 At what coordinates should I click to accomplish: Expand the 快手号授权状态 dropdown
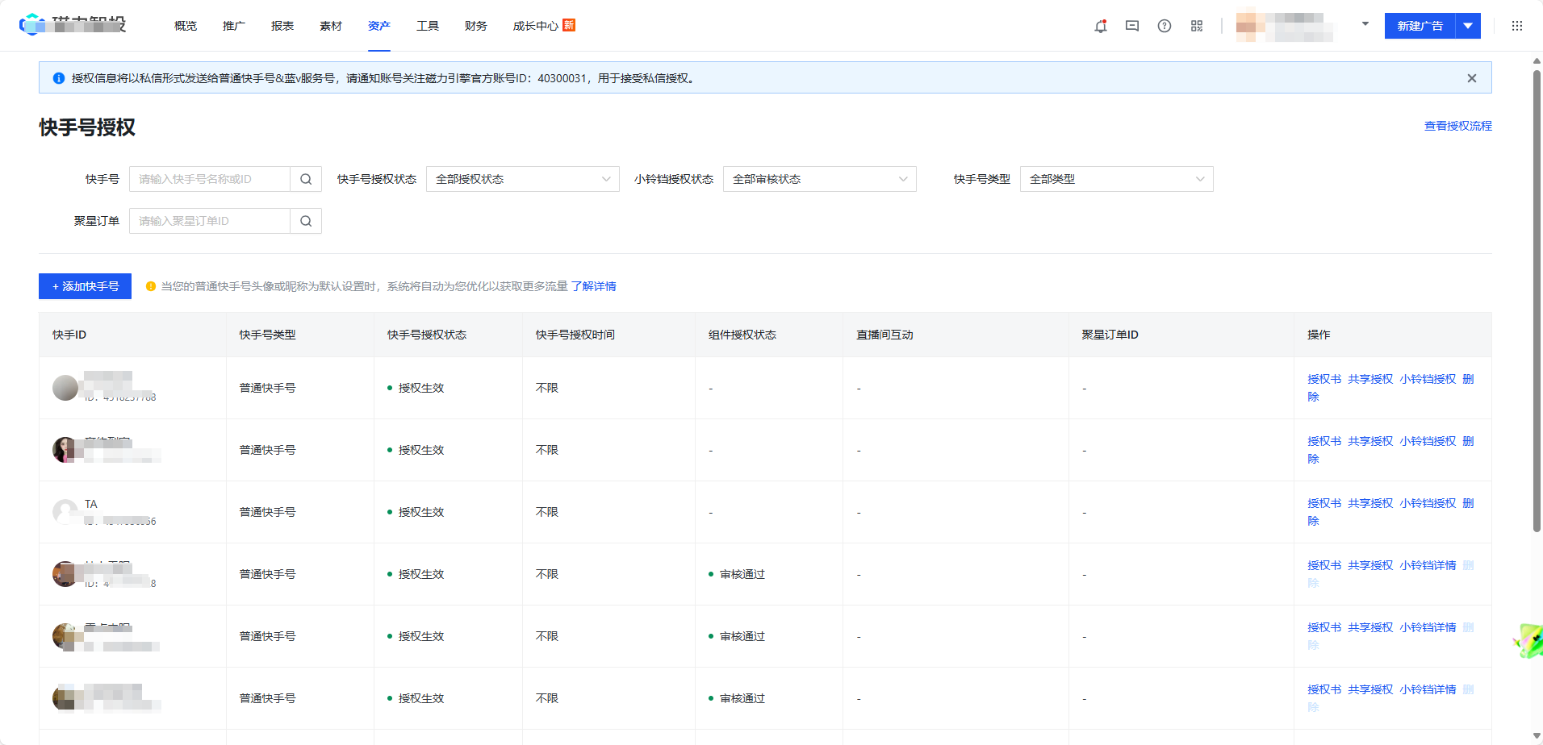point(522,179)
